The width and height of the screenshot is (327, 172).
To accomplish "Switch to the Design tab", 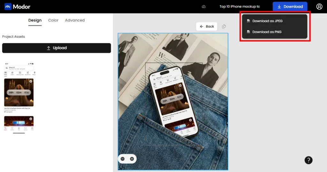I will click(x=35, y=20).
